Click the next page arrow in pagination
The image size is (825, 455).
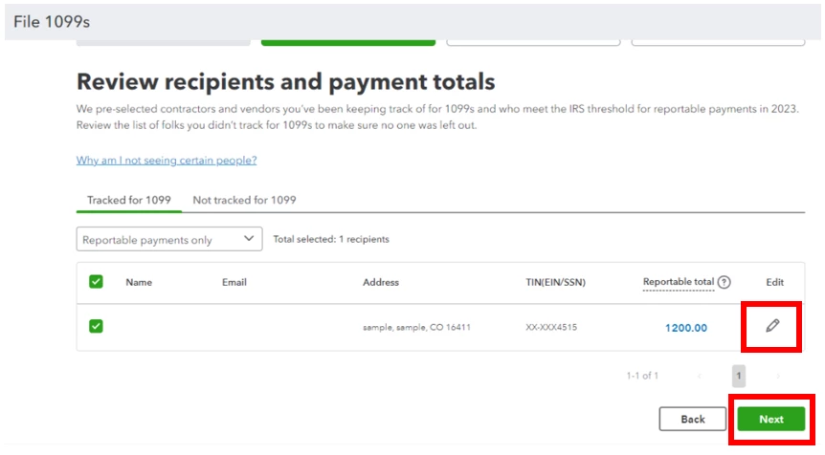click(778, 376)
